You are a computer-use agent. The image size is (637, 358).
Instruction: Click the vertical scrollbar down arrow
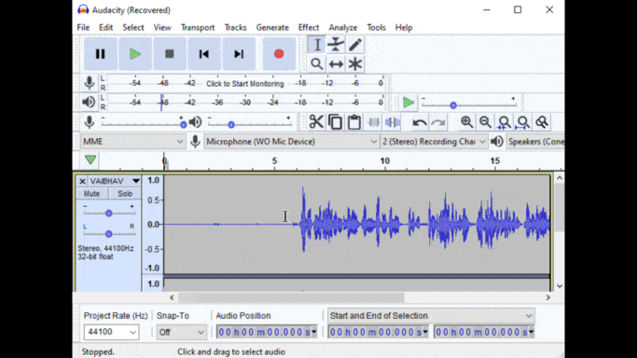coord(560,286)
